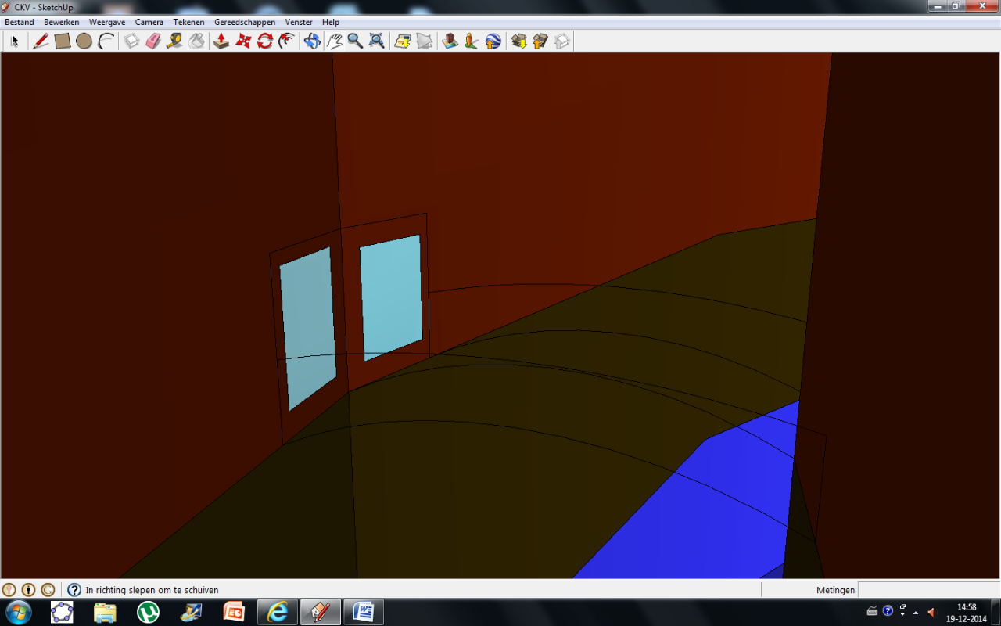
Task: Open the Bewerken menu
Action: coord(62,22)
